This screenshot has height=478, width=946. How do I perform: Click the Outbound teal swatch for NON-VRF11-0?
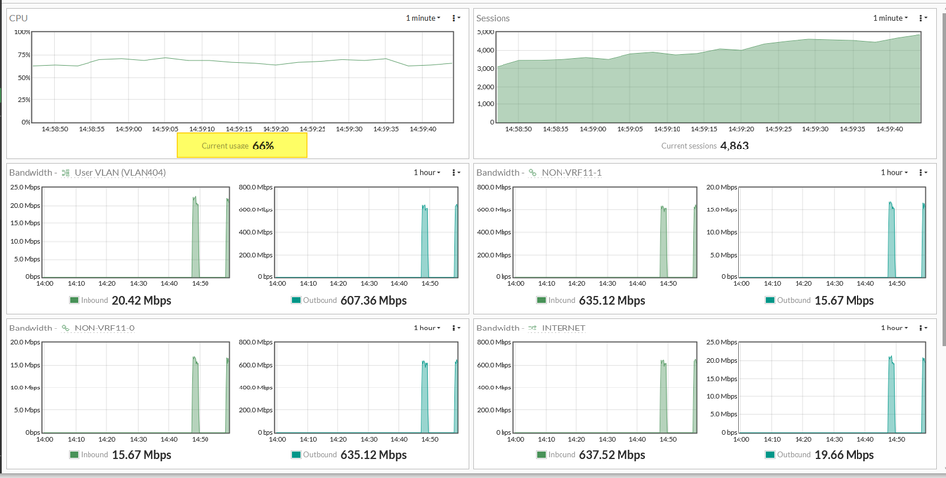(x=296, y=455)
